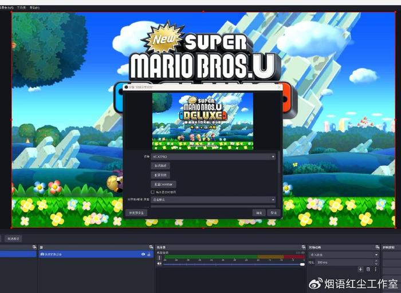Click the sources panel undock icon
Image resolution: width=401 pixels, height=293 pixels.
pos(151,247)
